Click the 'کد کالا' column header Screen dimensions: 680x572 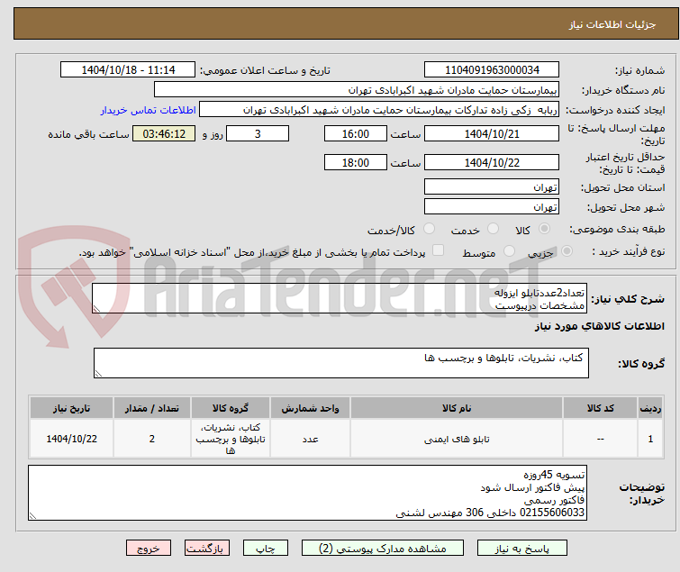tap(600, 408)
